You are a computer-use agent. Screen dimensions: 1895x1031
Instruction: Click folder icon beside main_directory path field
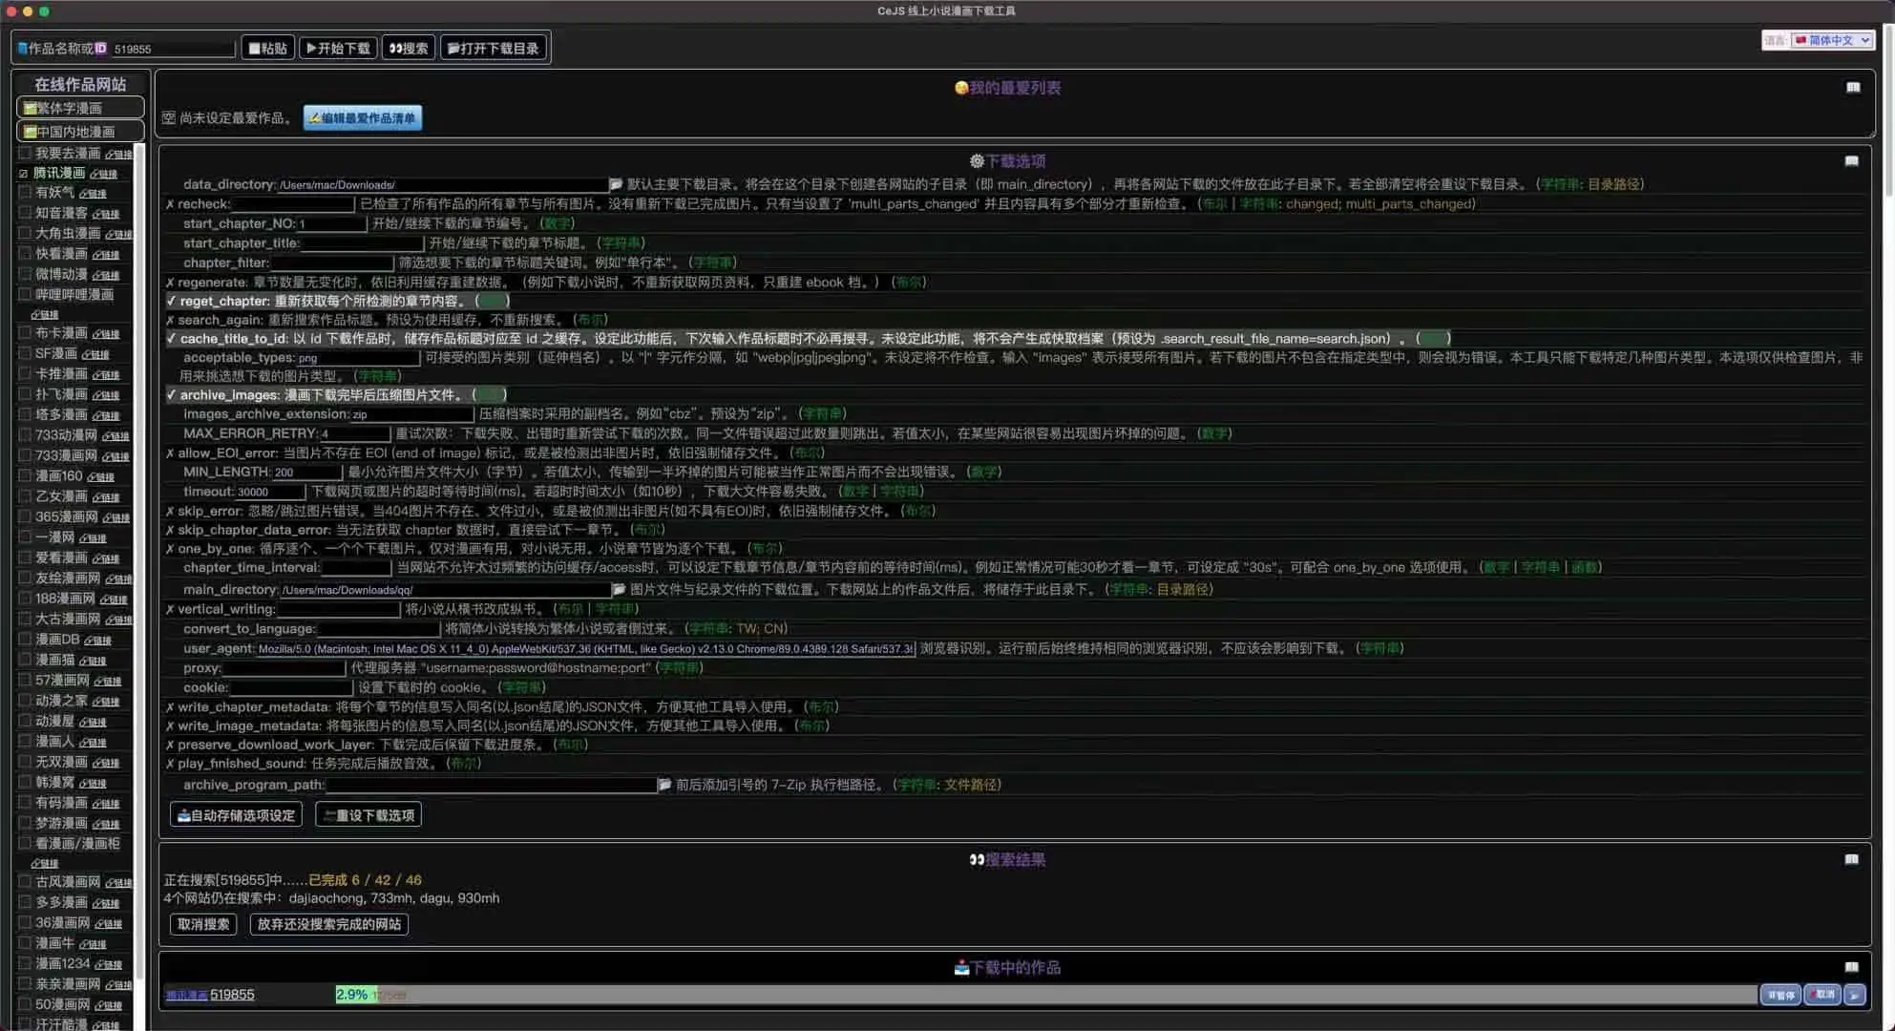click(x=619, y=590)
